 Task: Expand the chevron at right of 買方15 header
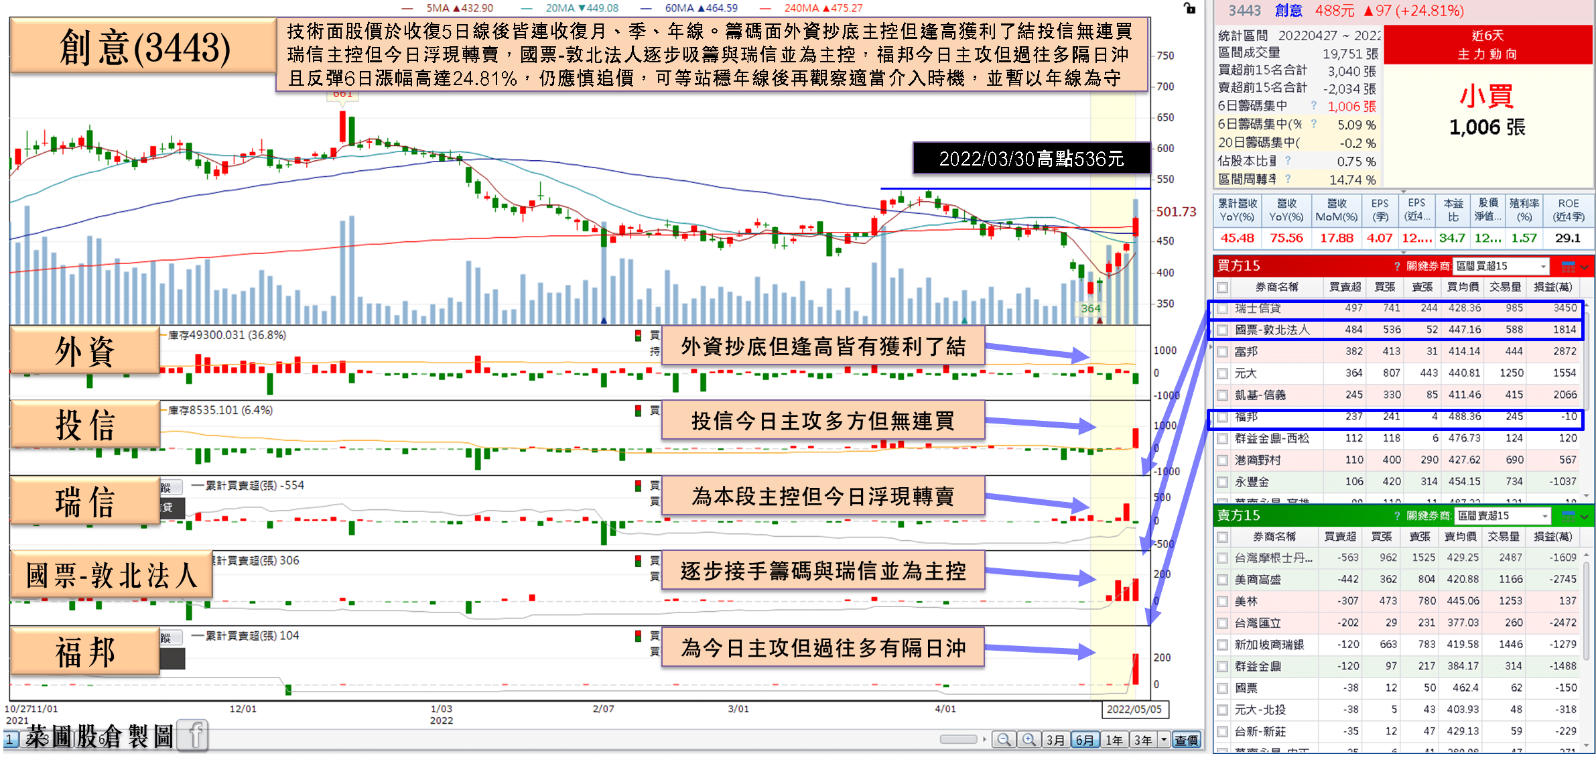point(1585,267)
